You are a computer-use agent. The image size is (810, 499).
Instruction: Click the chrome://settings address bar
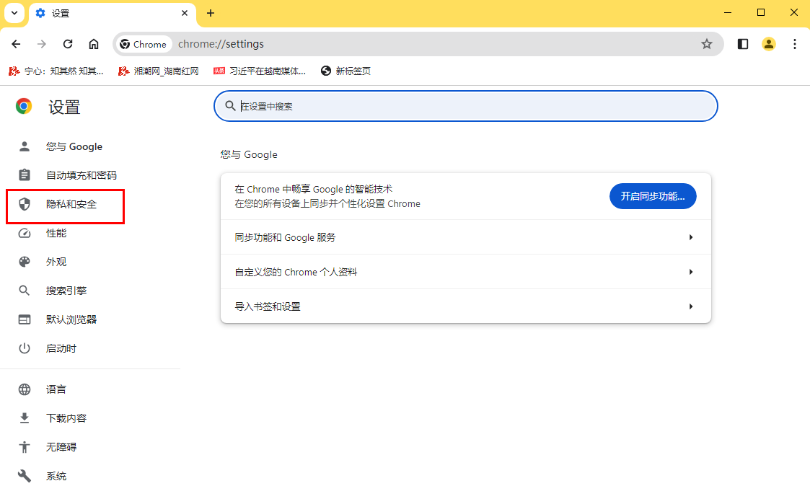click(418, 44)
